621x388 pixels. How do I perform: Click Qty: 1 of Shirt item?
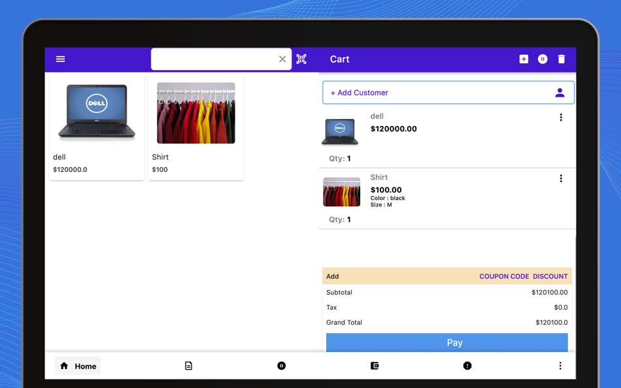(x=340, y=219)
